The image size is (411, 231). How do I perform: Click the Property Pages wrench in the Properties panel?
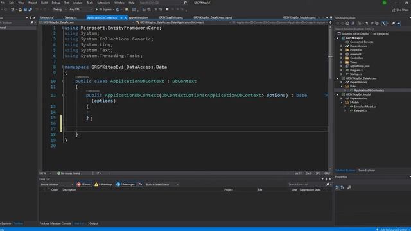[x=349, y=187]
